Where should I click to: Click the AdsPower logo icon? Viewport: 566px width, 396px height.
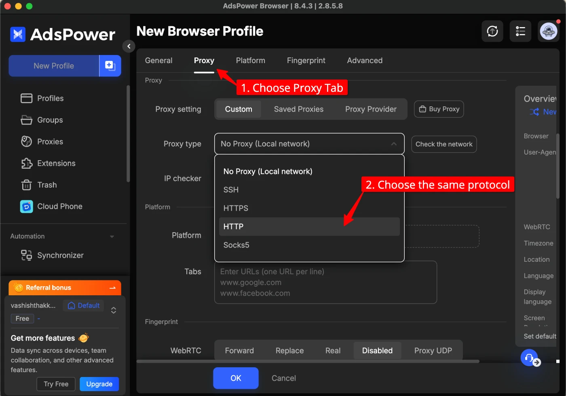pyautogui.click(x=18, y=34)
